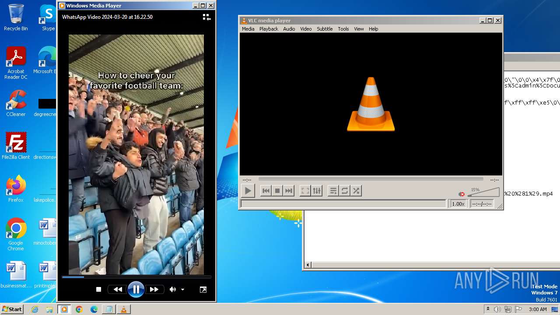Viewport: 560px width, 315px height.
Task: Open Acrobat Reader DC desktop shortcut
Action: pos(16,63)
